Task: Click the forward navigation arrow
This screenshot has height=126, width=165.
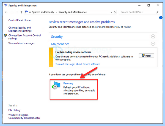Action: 12,12
